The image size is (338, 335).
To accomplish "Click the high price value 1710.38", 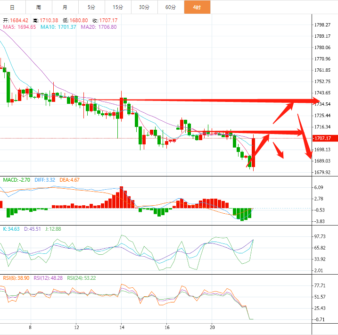I will click(x=49, y=20).
